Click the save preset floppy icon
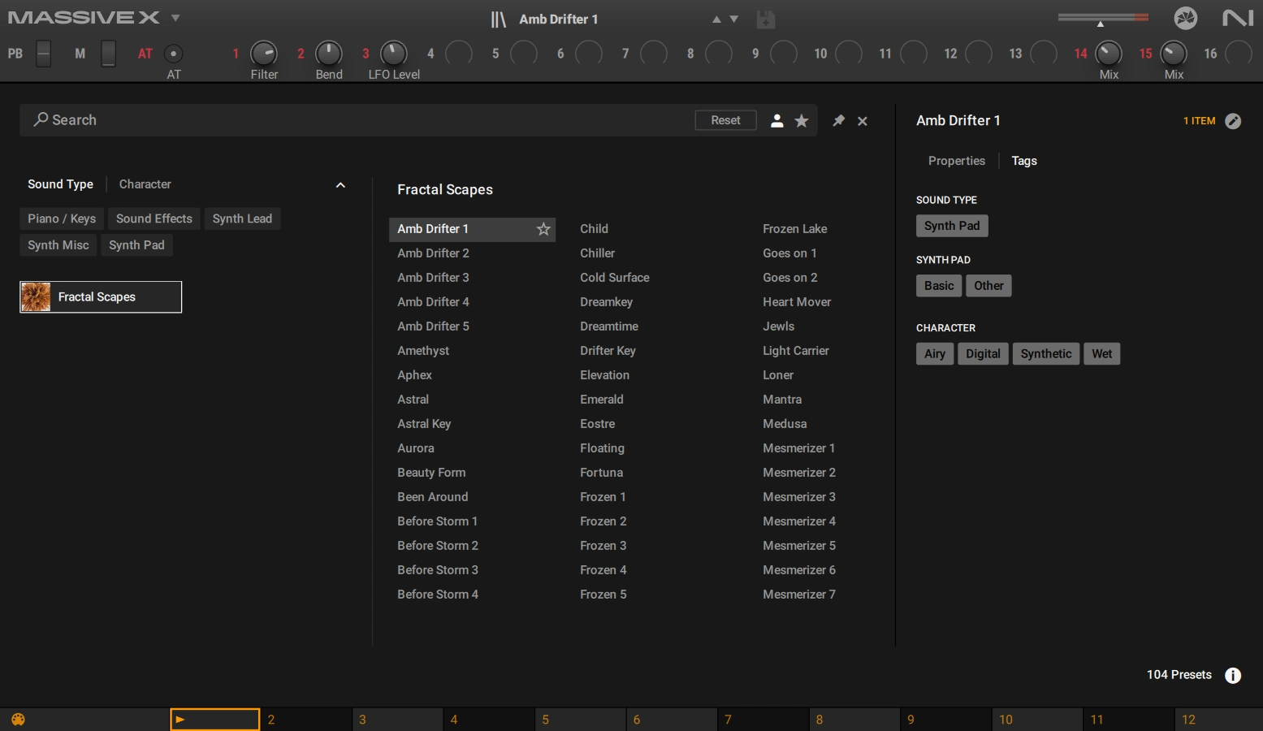1263x731 pixels. 765,19
